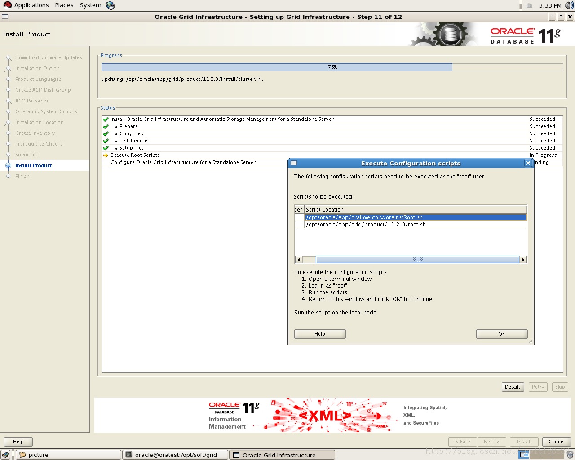This screenshot has height=460, width=575.
Task: Click trash icon in bottom panel
Action: 570,455
